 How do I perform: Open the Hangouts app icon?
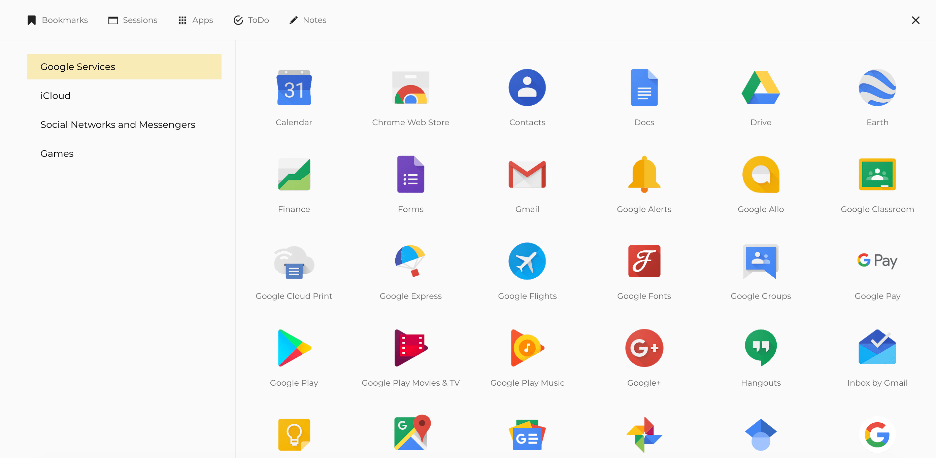coord(761,348)
